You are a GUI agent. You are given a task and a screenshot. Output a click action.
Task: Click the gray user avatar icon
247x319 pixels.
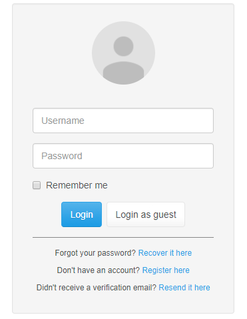point(123,53)
